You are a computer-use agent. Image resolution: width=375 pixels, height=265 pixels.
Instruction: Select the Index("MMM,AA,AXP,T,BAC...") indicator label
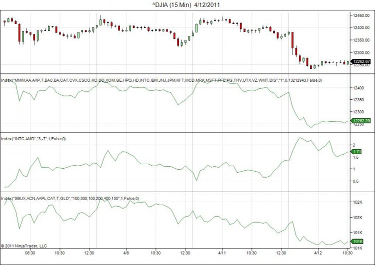click(x=161, y=80)
